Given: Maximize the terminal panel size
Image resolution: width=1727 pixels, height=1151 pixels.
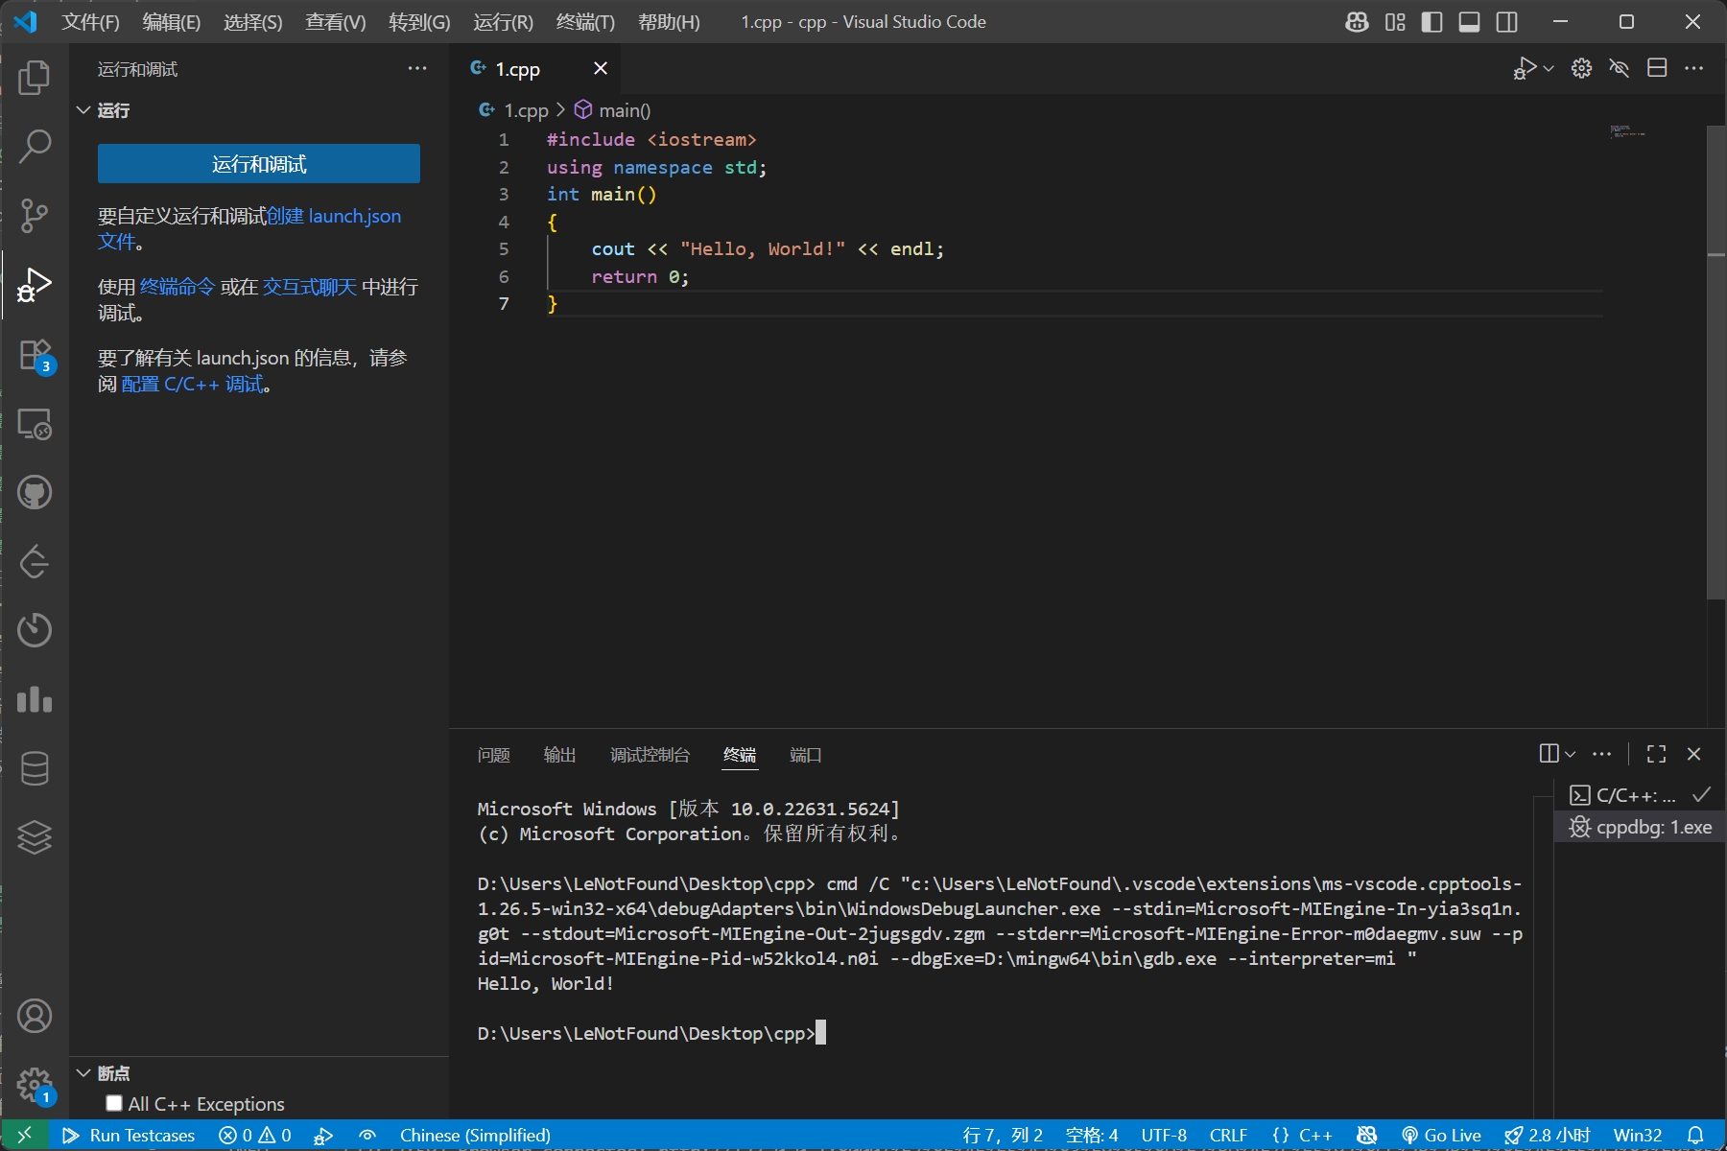Looking at the screenshot, I should click(x=1656, y=754).
